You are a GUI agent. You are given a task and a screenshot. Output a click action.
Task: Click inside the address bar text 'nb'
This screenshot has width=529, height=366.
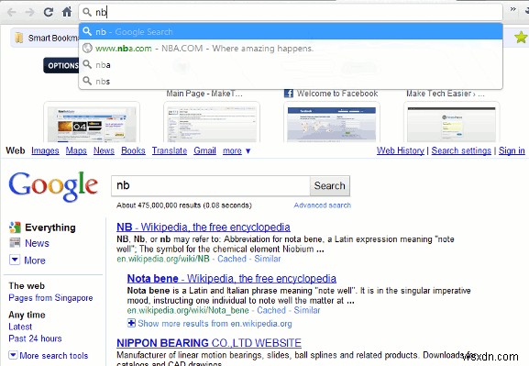point(101,13)
